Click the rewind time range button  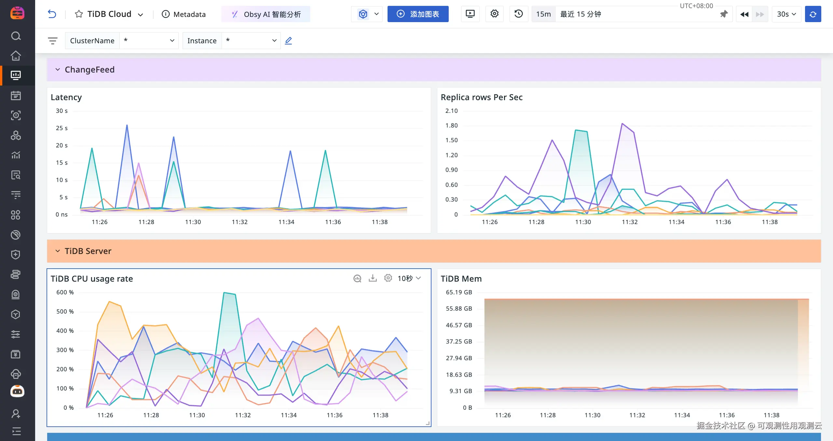point(744,14)
